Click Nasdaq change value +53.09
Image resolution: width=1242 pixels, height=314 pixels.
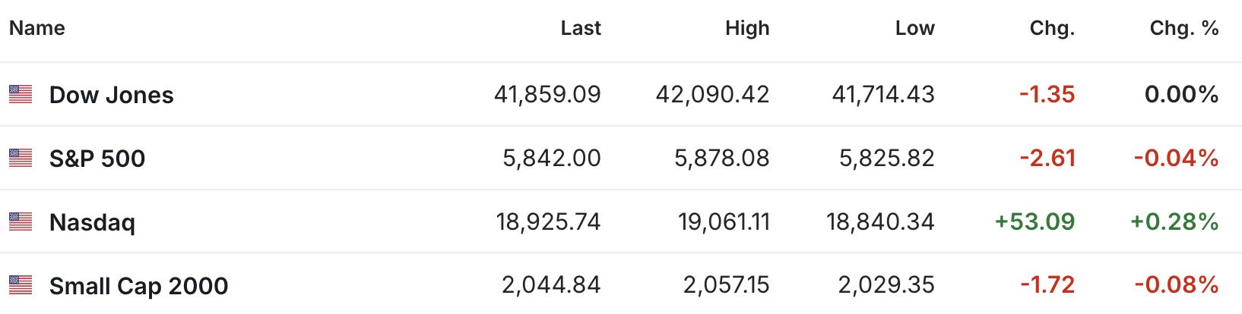coord(1035,221)
